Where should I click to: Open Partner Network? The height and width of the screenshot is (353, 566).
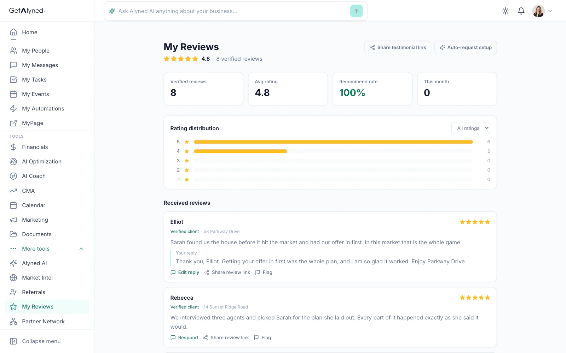[x=47, y=321]
